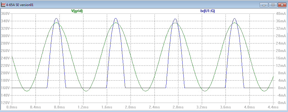Click the 160V left axis label
The width and height of the screenshot is (288, 112).
tap(5, 88)
